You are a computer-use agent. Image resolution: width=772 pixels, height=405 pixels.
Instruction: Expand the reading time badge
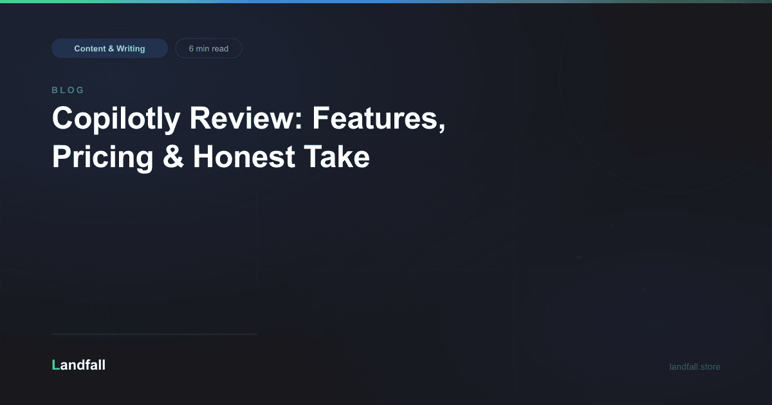coord(208,48)
